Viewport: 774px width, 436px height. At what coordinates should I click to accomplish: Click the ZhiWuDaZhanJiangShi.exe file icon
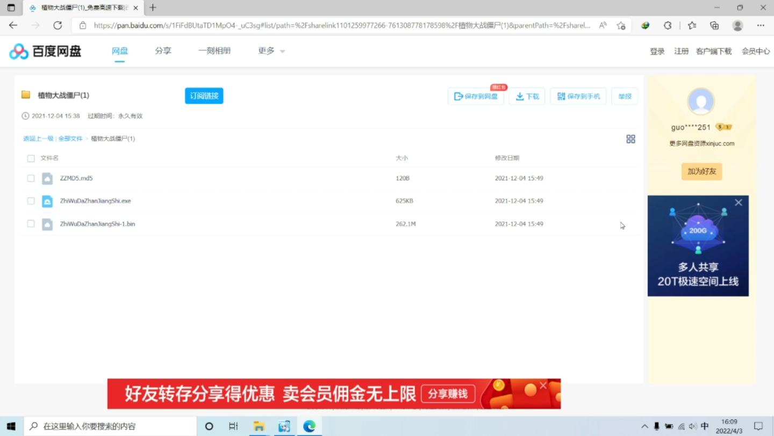pos(47,201)
